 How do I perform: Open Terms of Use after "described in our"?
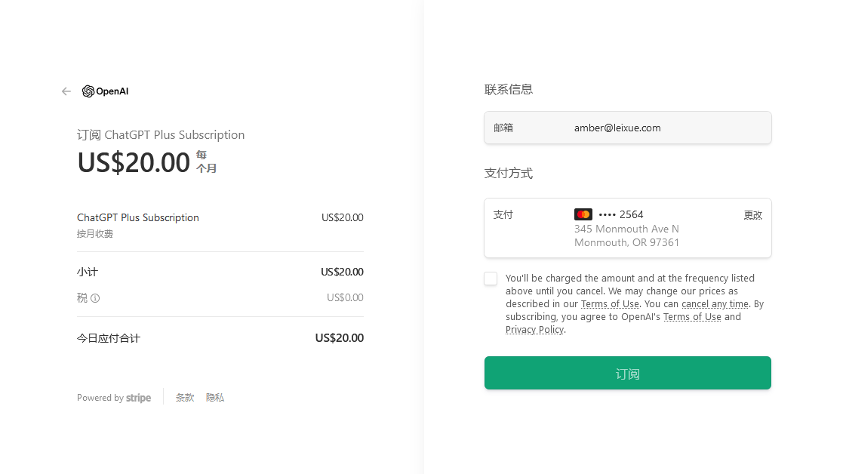click(610, 304)
